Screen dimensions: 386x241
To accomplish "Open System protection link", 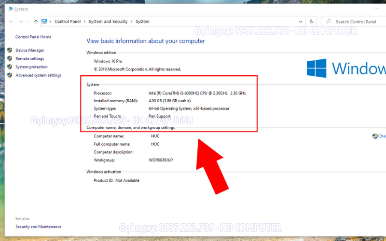I will 31,67.
